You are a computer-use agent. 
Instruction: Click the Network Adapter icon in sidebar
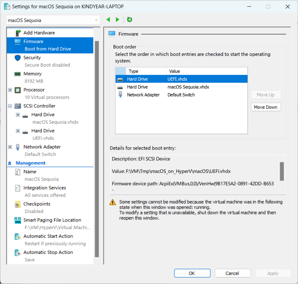(18, 147)
